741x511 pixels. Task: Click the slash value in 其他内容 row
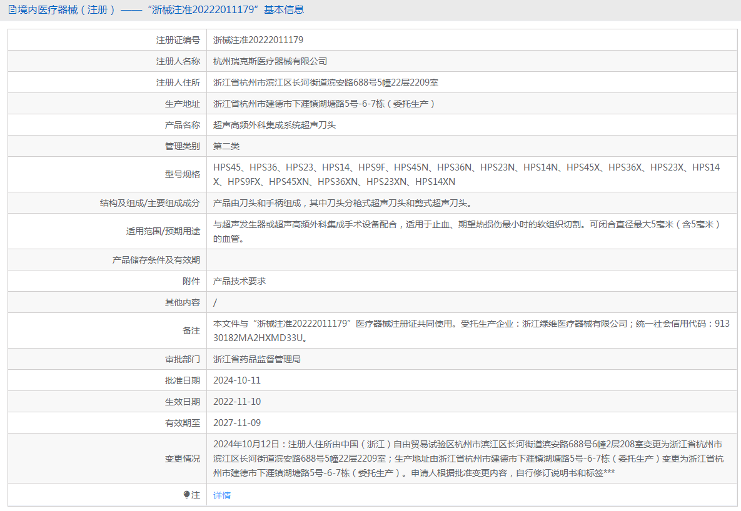click(215, 302)
